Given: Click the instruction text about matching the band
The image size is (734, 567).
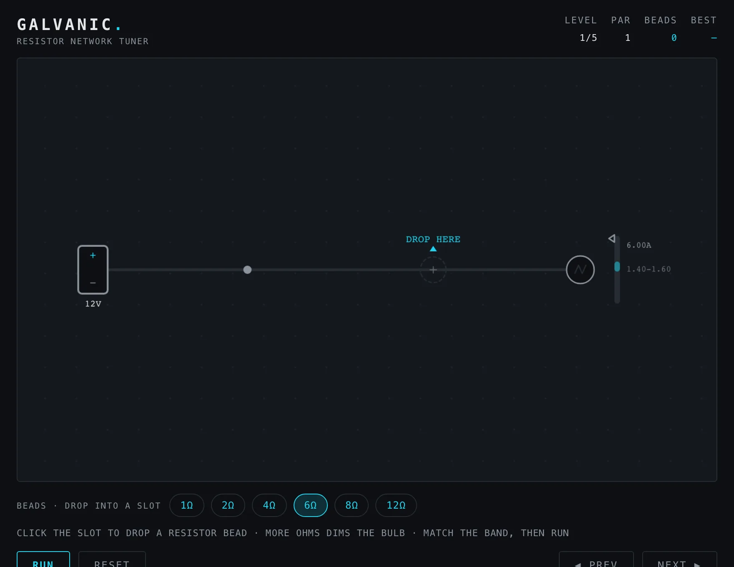Looking at the screenshot, I should [x=293, y=533].
